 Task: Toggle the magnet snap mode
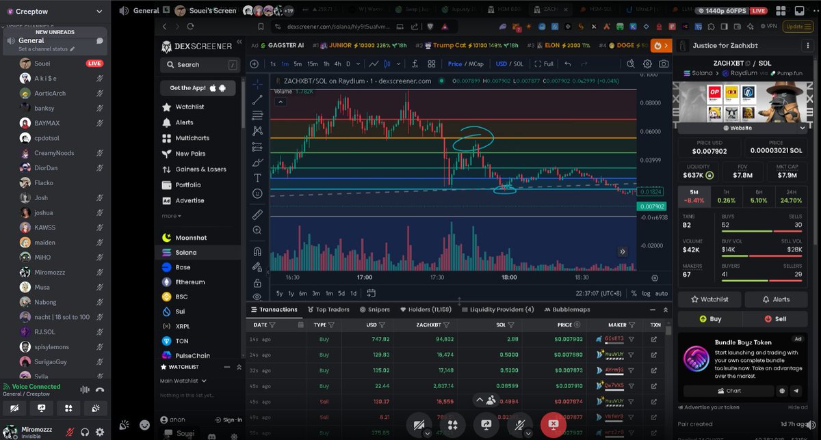coord(257,251)
